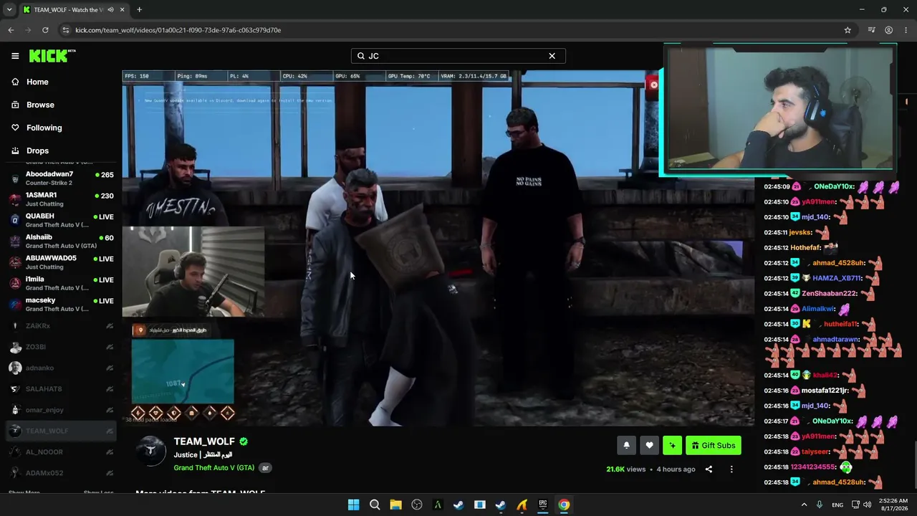Reload the browser page

[45, 30]
